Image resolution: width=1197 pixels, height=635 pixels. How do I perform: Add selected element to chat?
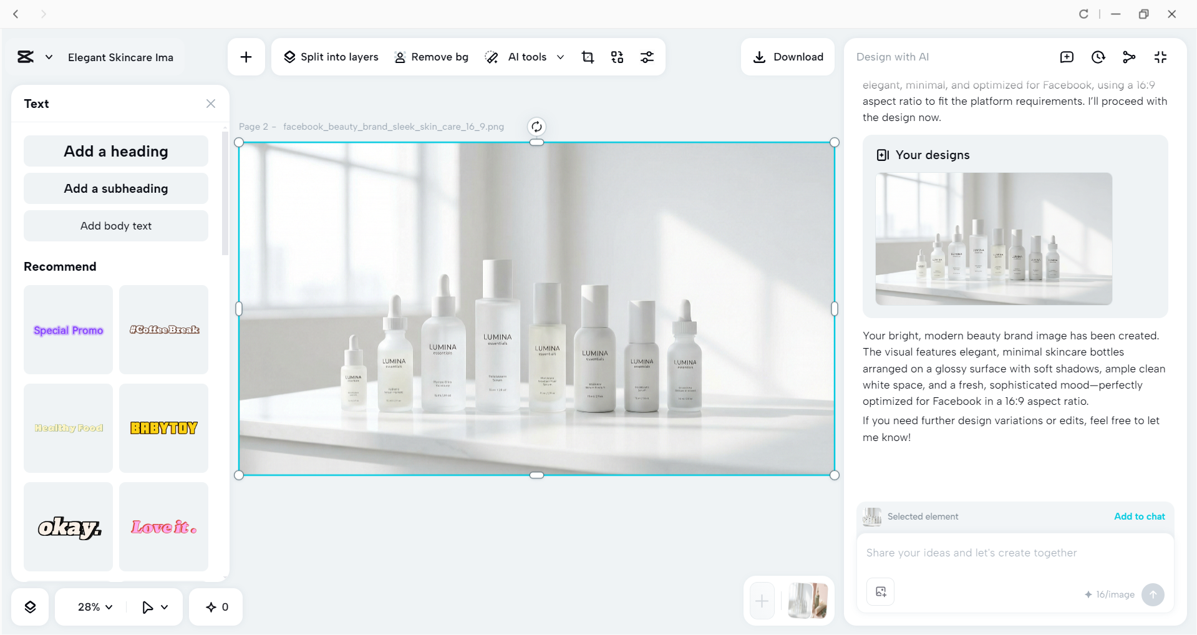coord(1140,516)
